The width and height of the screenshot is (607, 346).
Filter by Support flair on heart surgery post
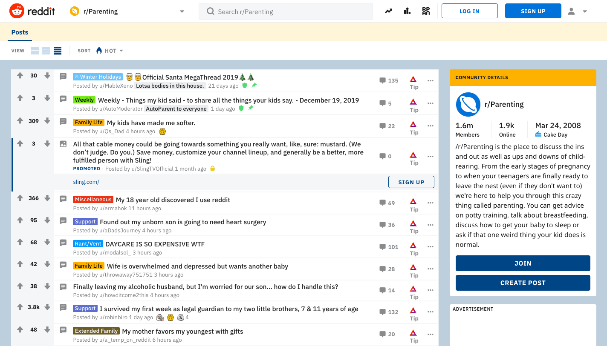[x=85, y=221]
